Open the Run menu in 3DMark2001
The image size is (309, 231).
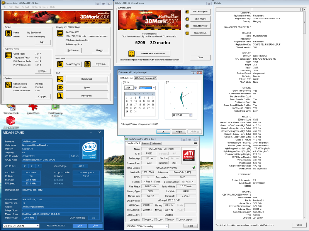click(x=17, y=7)
